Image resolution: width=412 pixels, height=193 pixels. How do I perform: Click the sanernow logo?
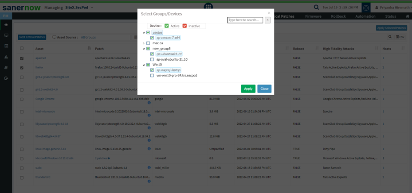[x=22, y=8]
